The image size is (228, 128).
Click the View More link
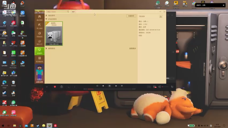click(133, 48)
